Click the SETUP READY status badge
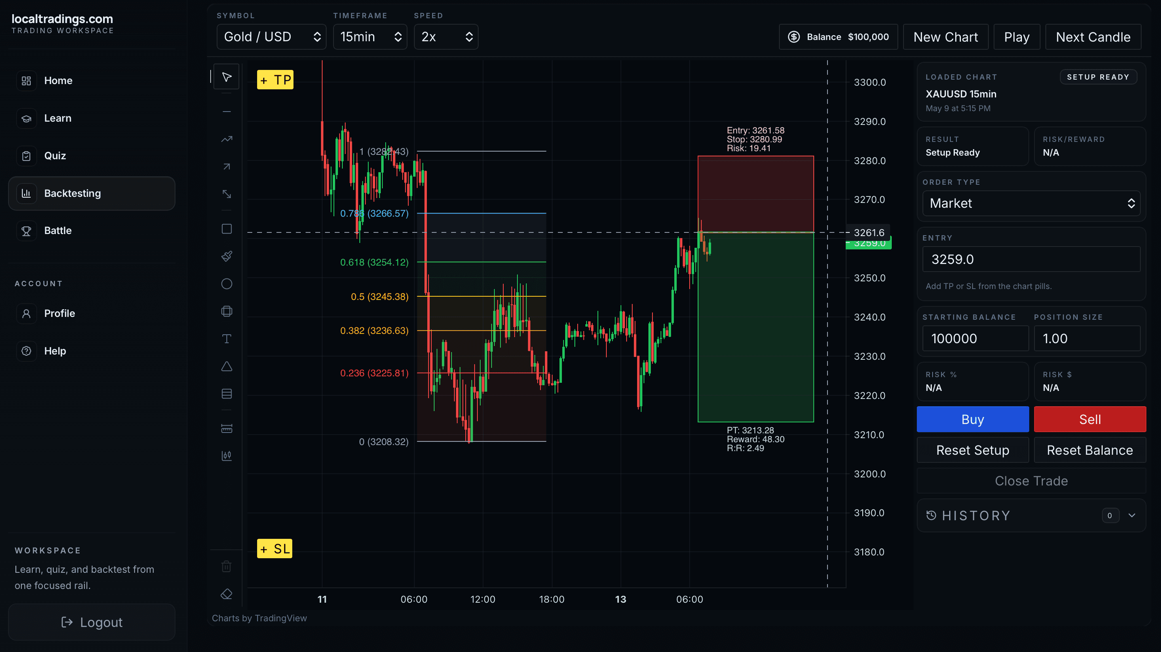Viewport: 1161px width, 652px height. pyautogui.click(x=1098, y=77)
